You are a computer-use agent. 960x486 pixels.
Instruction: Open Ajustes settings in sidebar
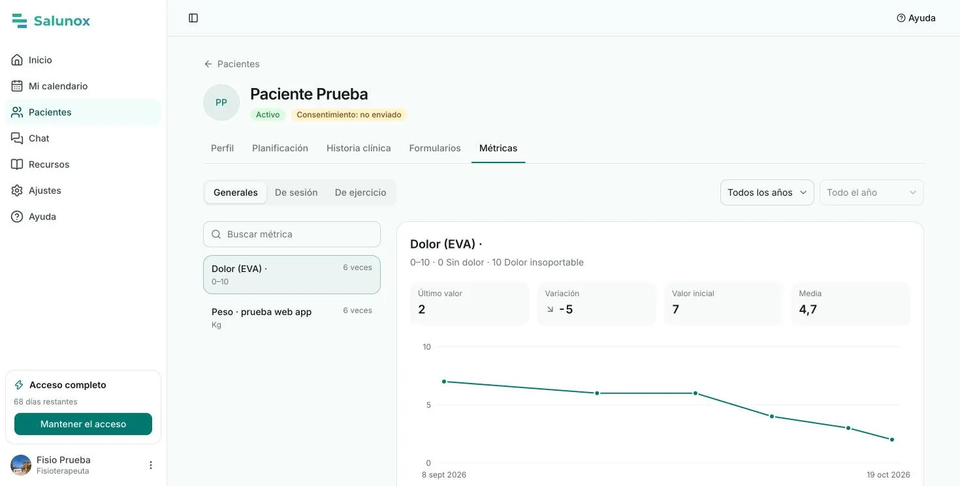83,190
